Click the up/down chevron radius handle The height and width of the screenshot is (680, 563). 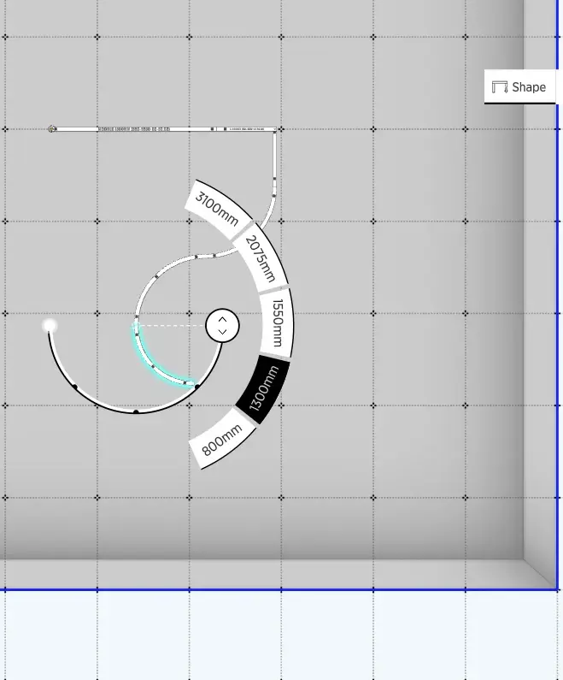222,326
